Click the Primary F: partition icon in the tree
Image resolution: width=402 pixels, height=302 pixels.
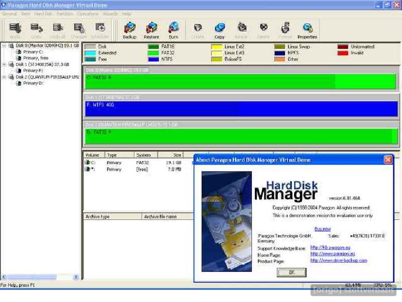coord(19,70)
